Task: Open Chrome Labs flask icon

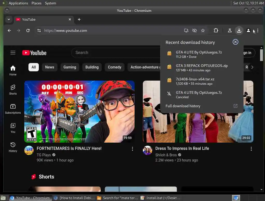Action: [230, 30]
